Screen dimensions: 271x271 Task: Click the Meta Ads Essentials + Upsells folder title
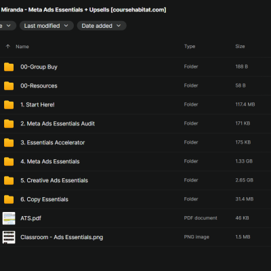pos(83,9)
